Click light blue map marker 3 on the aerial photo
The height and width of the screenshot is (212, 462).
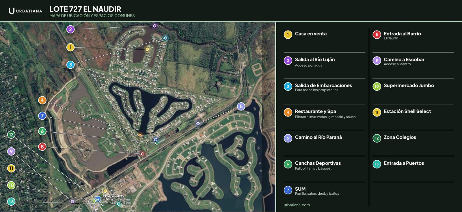tap(70, 65)
